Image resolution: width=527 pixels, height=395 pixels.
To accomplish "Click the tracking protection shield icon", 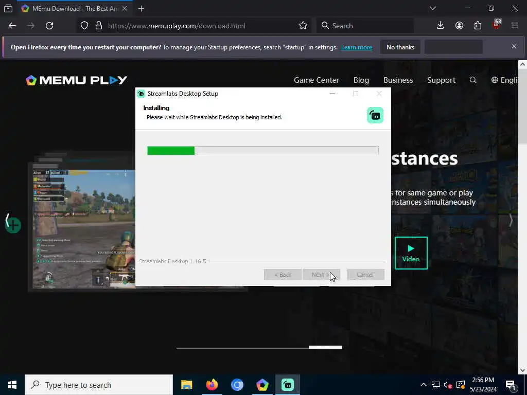I will tap(84, 26).
